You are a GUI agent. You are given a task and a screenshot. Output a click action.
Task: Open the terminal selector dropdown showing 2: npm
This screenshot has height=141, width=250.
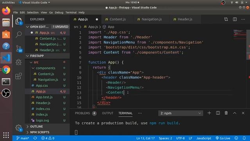tap(180, 113)
